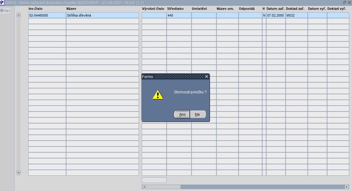The width and height of the screenshot is (352, 191).
Task: Click the 'Doklad zař.' column header
Action: [x=295, y=9]
